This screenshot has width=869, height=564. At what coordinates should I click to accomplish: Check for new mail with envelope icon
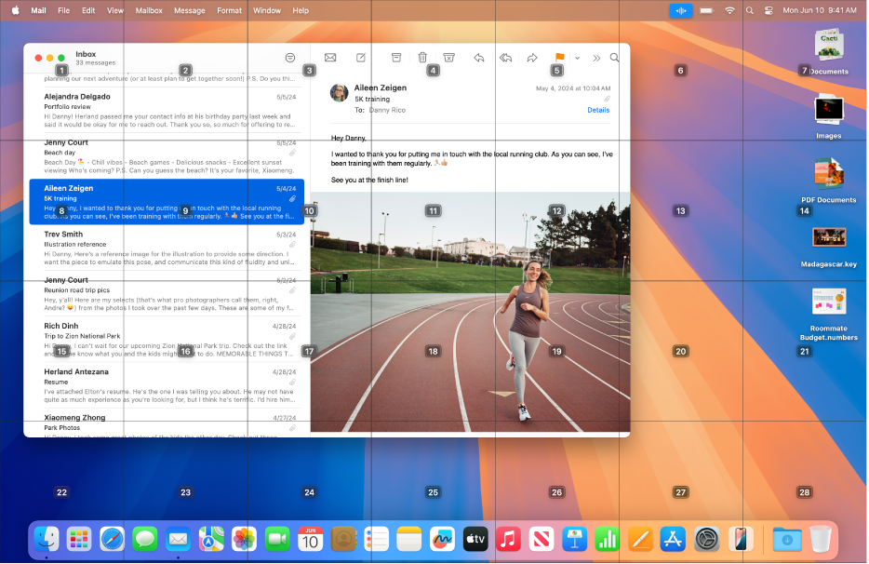(x=330, y=57)
